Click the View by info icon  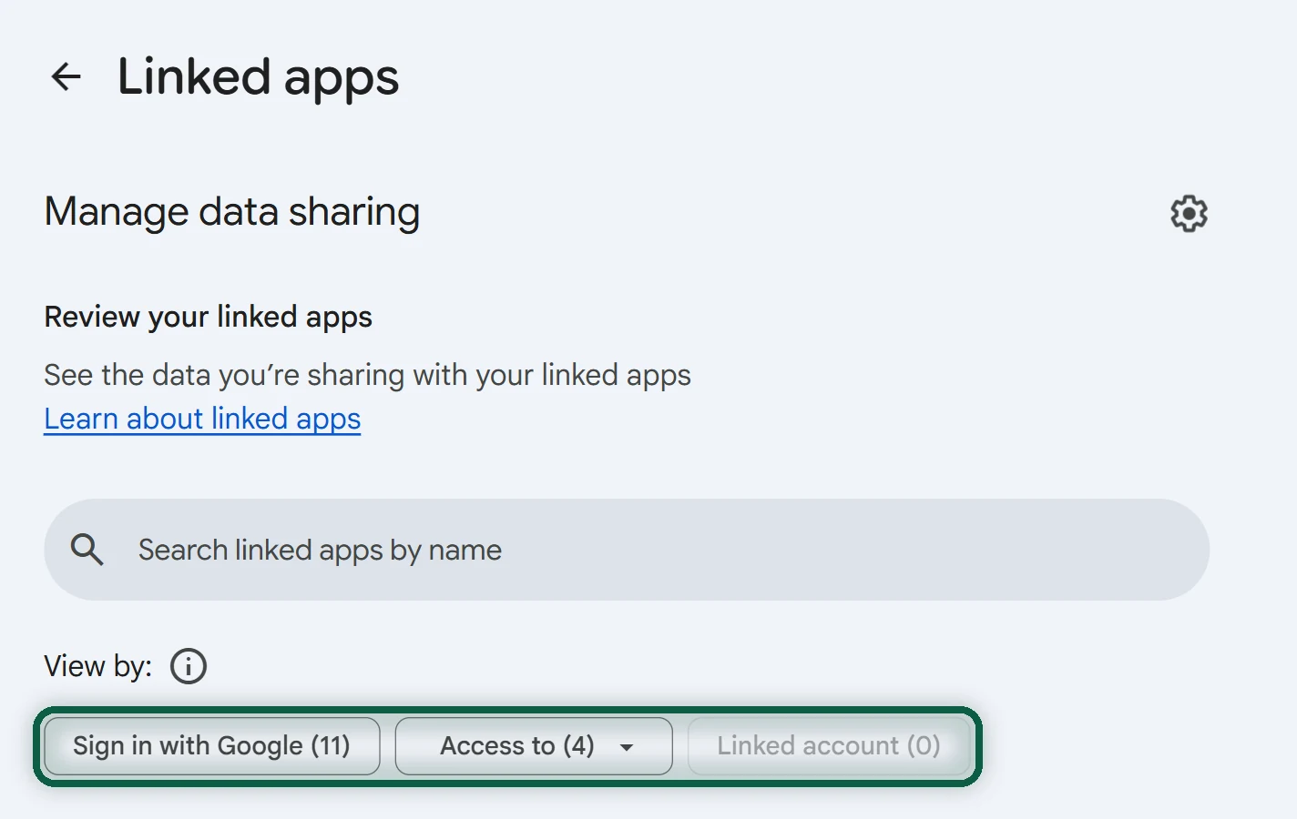click(x=189, y=666)
